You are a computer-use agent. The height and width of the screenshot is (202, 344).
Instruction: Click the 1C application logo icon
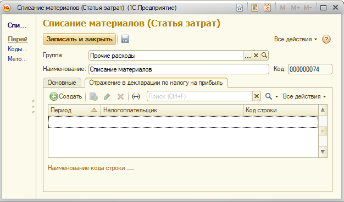[x=7, y=8]
